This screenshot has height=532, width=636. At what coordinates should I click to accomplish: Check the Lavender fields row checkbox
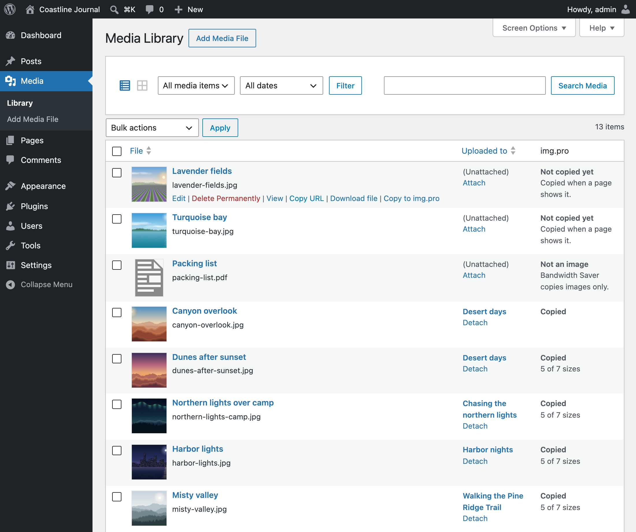pos(117,172)
